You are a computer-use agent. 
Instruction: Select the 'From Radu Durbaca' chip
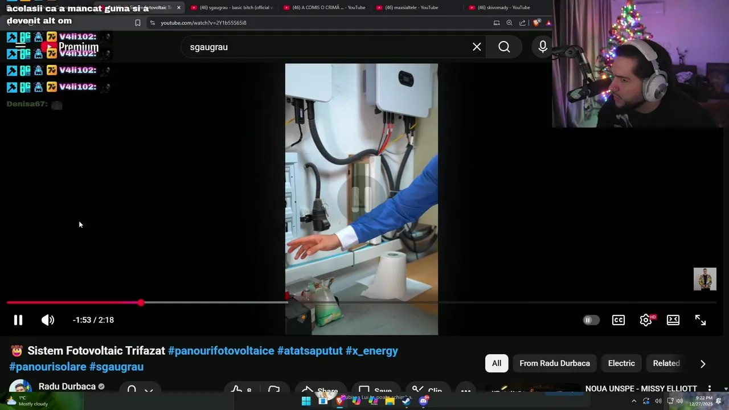555,363
